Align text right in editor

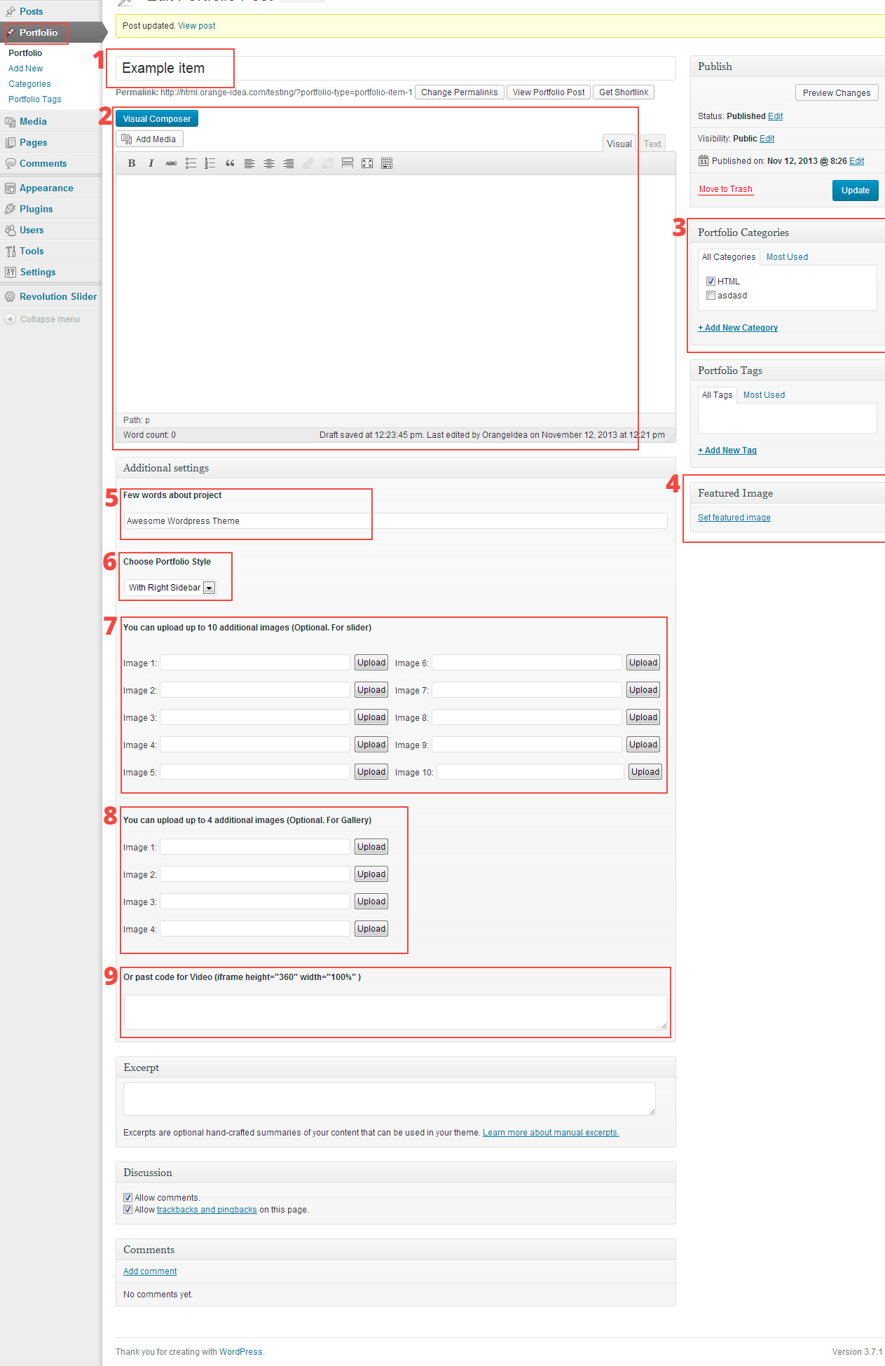pos(289,163)
